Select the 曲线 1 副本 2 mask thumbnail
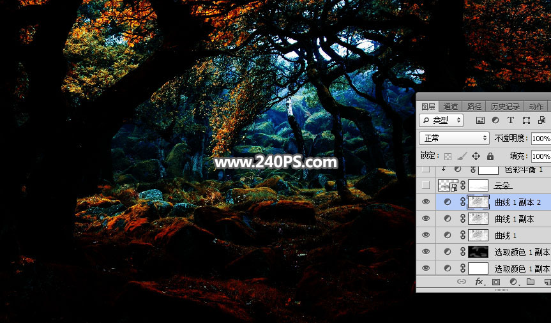551x323 pixels. click(x=478, y=202)
